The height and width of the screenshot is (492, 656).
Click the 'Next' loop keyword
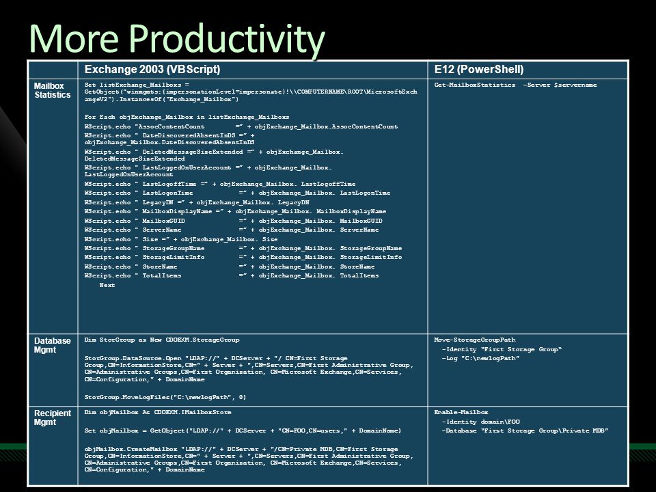point(107,286)
